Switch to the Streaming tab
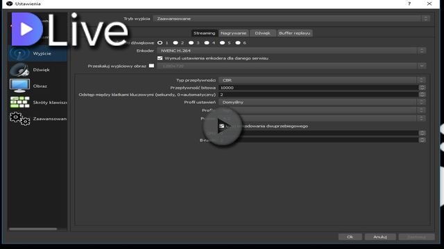444x249 pixels. tap(204, 33)
